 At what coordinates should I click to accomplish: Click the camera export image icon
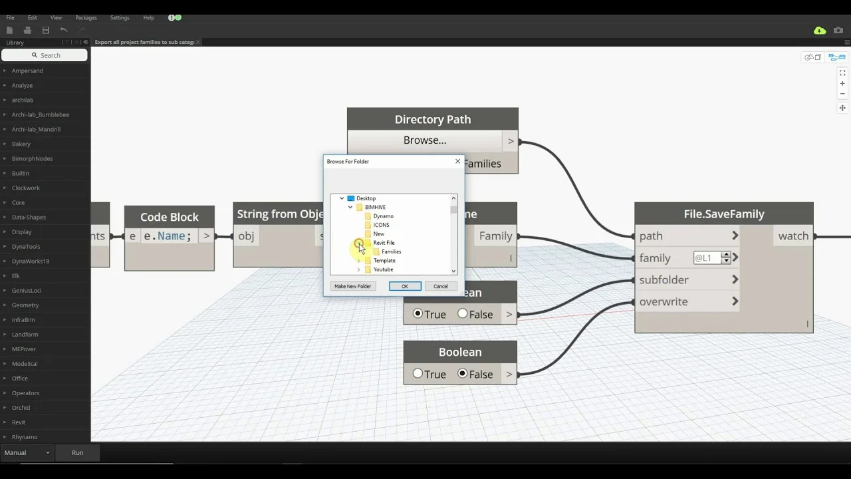[x=838, y=31]
